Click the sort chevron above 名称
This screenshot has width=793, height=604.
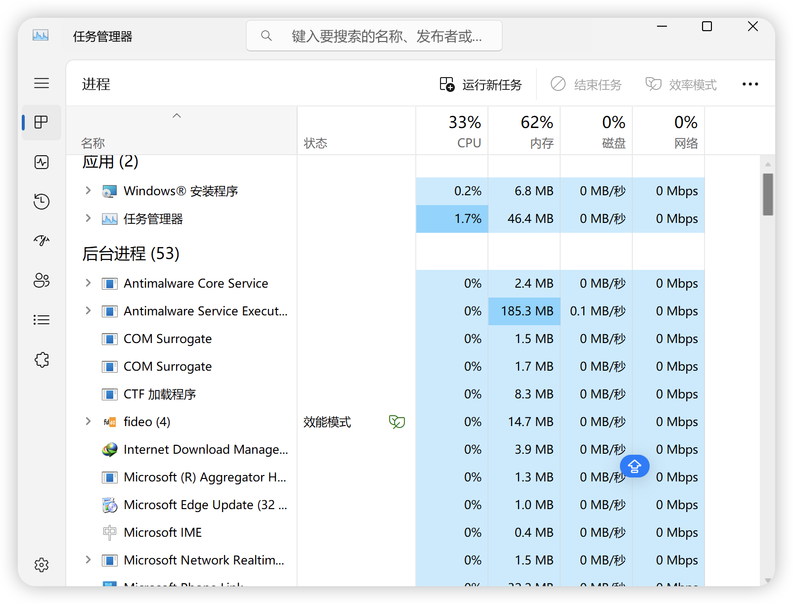(x=176, y=116)
